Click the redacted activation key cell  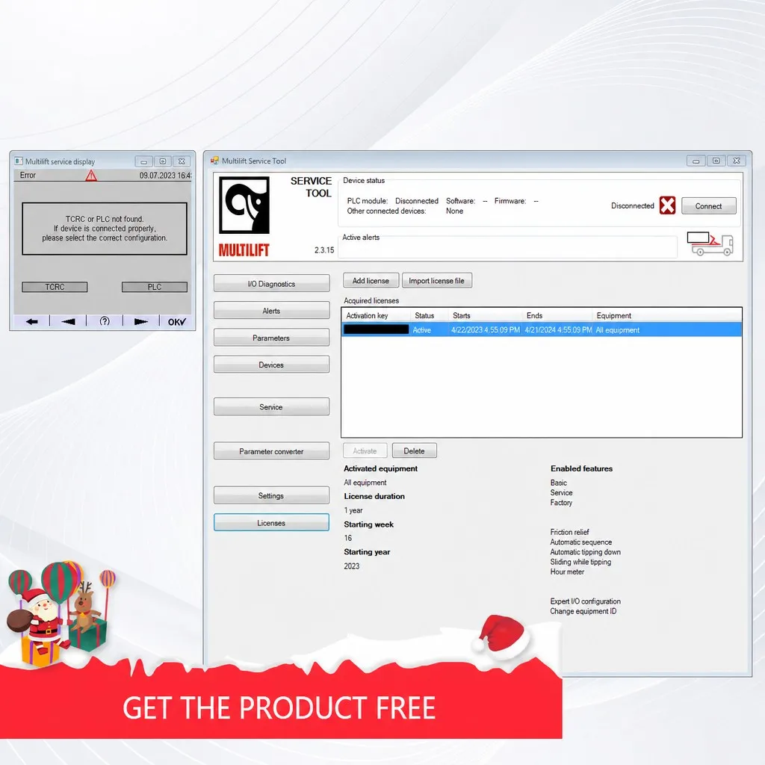[376, 329]
